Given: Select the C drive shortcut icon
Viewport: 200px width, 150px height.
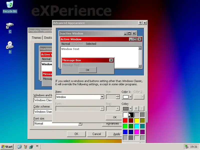Looking at the screenshot, I should coord(10,28).
